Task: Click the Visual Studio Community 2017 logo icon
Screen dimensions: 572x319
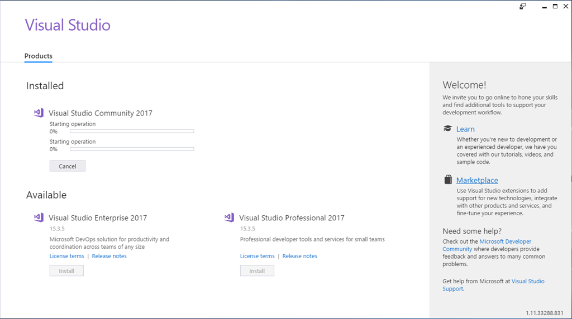Action: tap(39, 113)
